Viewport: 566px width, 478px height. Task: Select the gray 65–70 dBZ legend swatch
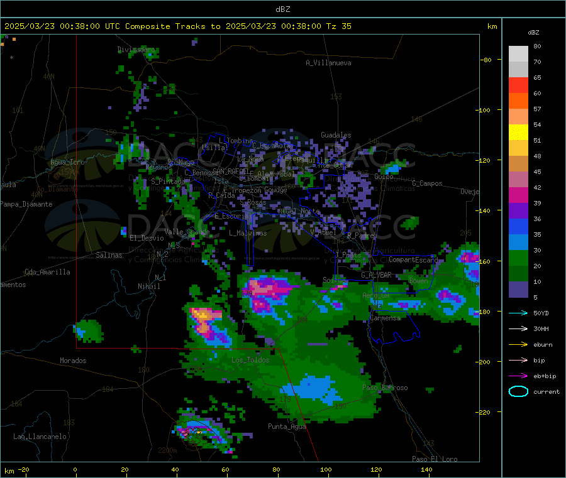pos(518,70)
